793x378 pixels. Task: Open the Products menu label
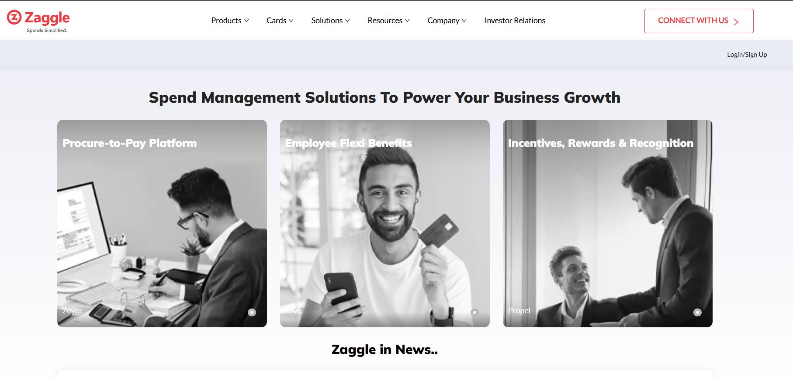(x=226, y=21)
